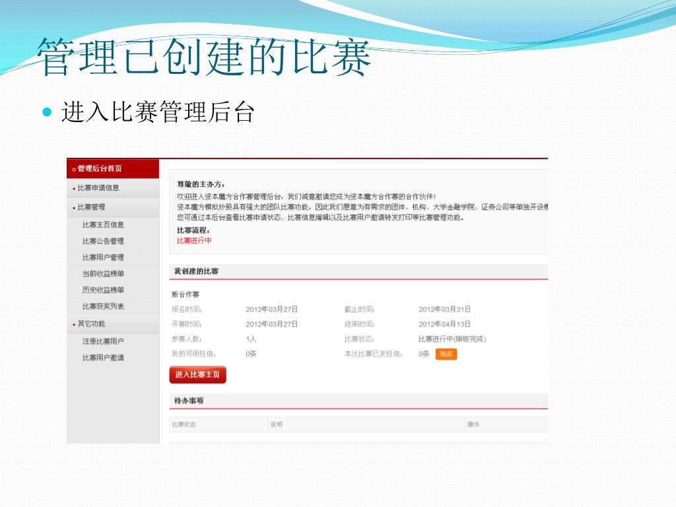The height and width of the screenshot is (507, 676).
Task: Open 比赛获奖列表
Action: [103, 306]
